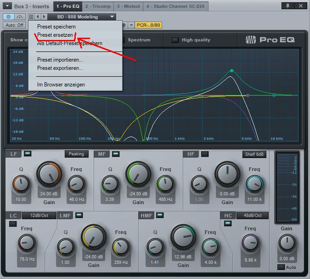310x279 pixels.
Task: Click the MF Gain knob
Action: [x=138, y=174]
